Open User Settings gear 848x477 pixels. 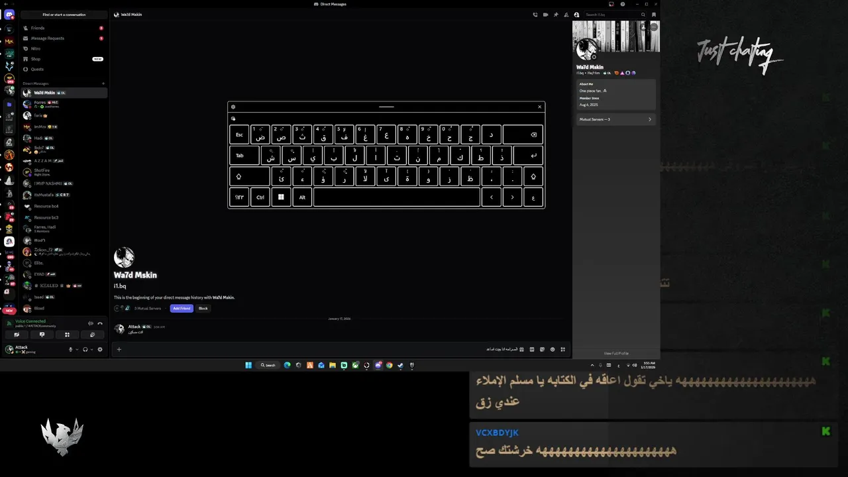[x=100, y=349]
